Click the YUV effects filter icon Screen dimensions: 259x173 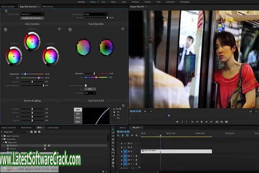[39, 132]
